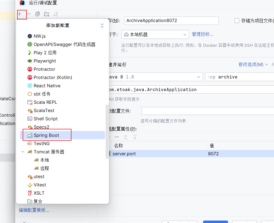Select Tomcat 本地 configuration

pos(62,160)
